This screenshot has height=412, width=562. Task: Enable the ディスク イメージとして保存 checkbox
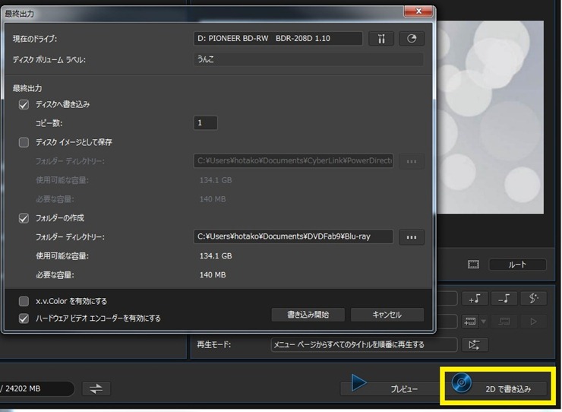pos(24,142)
